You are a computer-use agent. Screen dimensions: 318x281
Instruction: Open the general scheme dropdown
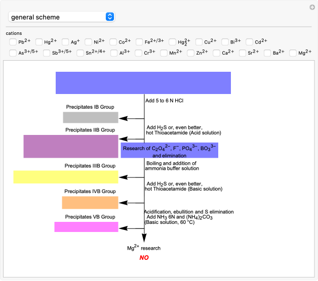(x=61, y=17)
